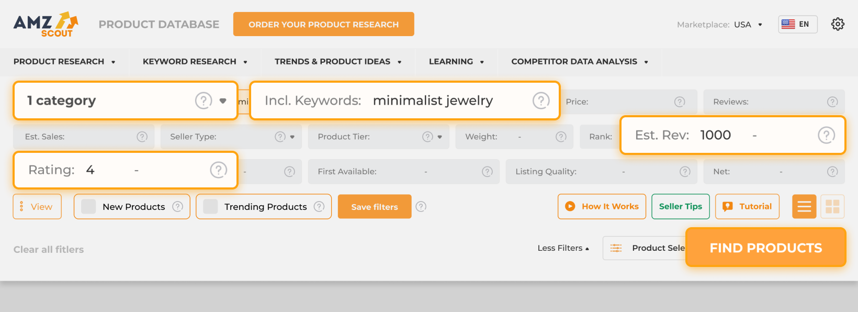Open the Competitor Data Analysis menu
The height and width of the screenshot is (312, 858).
(574, 61)
